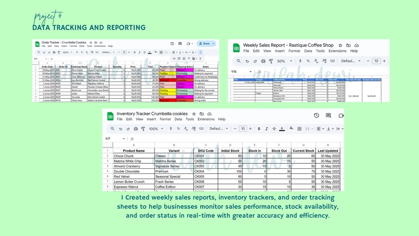Image resolution: width=419 pixels, height=236 pixels.
Task: Open name box dropdown in Inventory Tracker
Action: (x=124, y=139)
